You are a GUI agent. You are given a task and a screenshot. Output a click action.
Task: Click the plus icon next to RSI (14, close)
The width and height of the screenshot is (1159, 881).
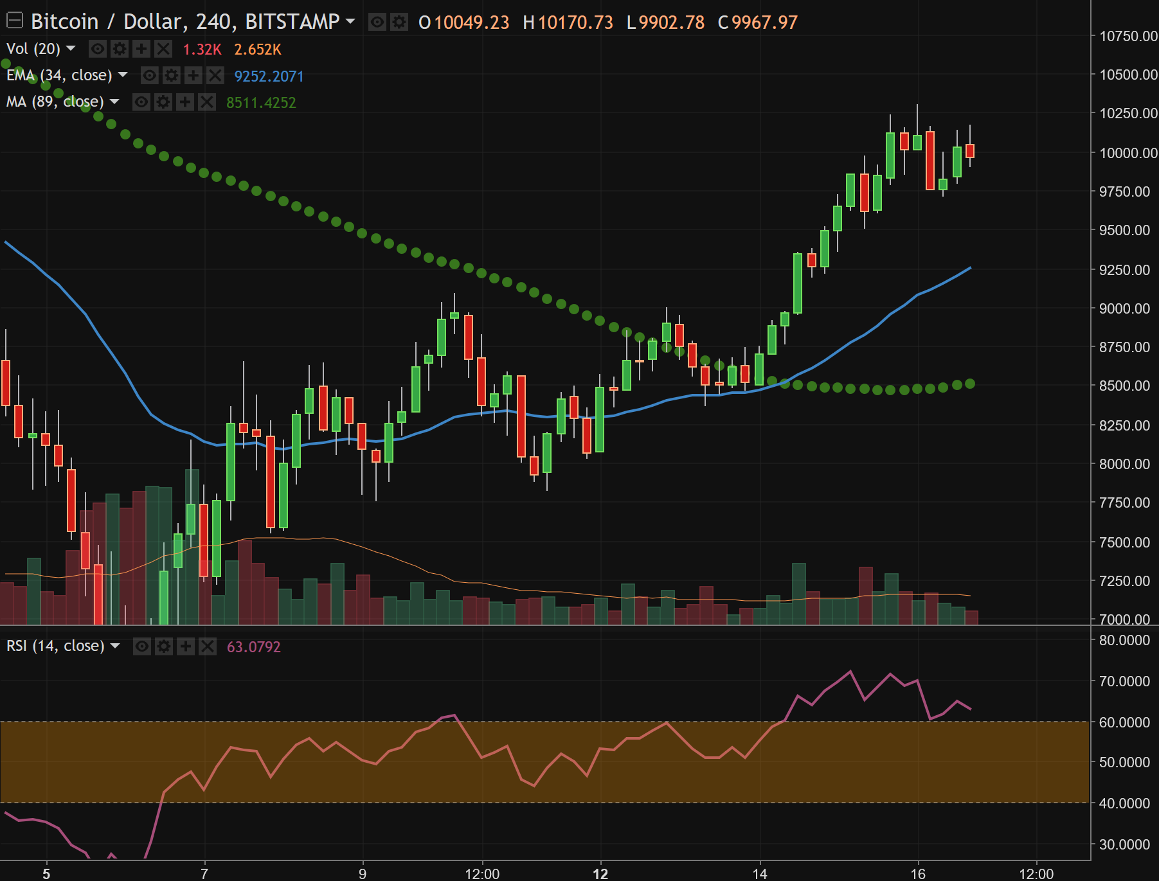coord(186,646)
